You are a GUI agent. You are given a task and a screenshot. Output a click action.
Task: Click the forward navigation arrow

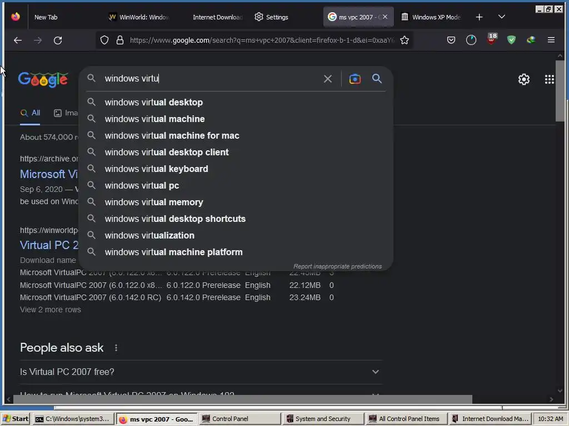pyautogui.click(x=38, y=40)
